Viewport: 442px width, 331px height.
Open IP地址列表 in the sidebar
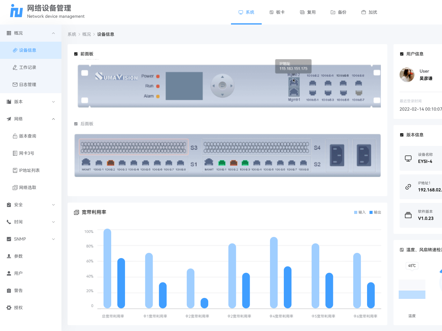coord(31,170)
